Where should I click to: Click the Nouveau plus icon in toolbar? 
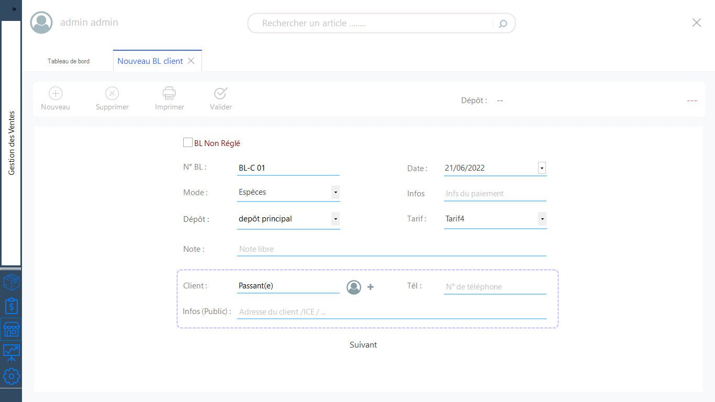pos(55,94)
